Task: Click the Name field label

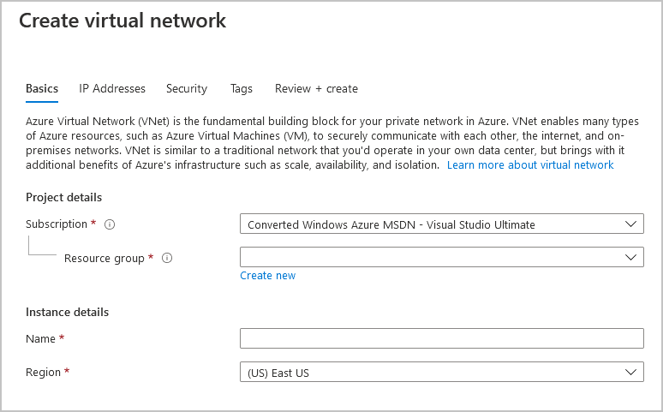Action: 40,339
